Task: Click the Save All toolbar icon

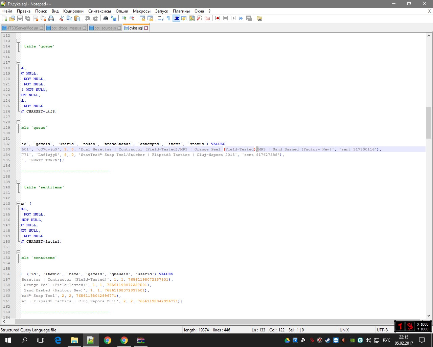Action: click(28, 18)
